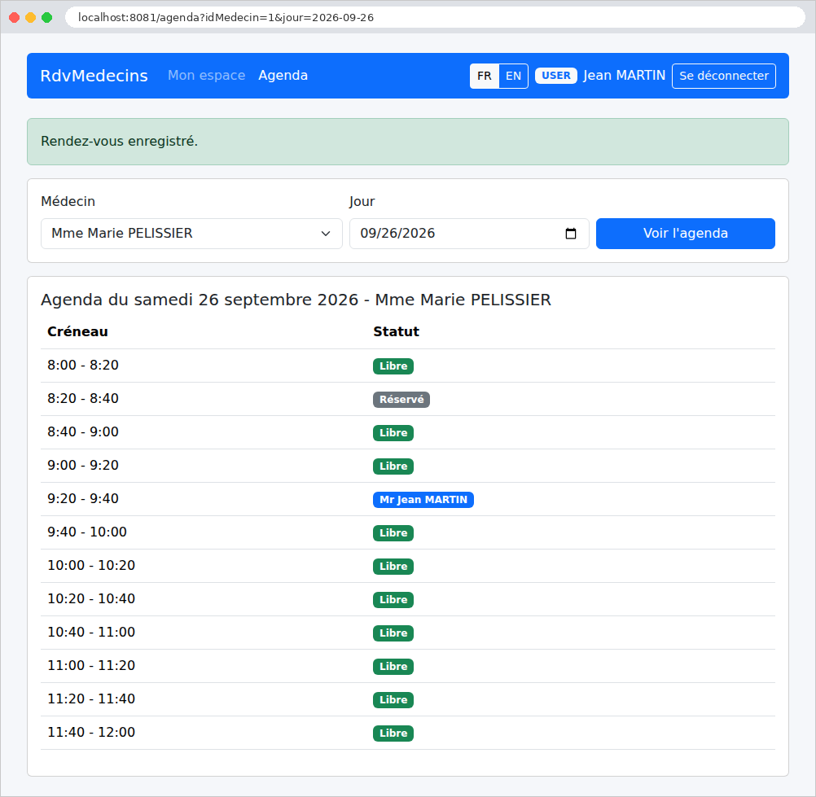Viewport: 816px width, 797px height.
Task: Click the 'Médecin' field label
Action: (68, 201)
